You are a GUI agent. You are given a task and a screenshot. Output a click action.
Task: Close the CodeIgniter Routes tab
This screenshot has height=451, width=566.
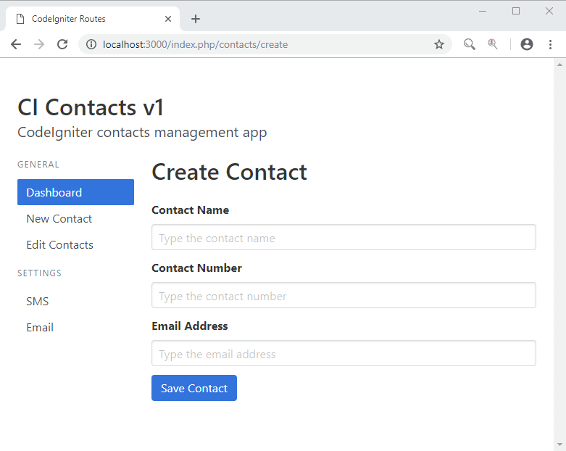coord(168,19)
